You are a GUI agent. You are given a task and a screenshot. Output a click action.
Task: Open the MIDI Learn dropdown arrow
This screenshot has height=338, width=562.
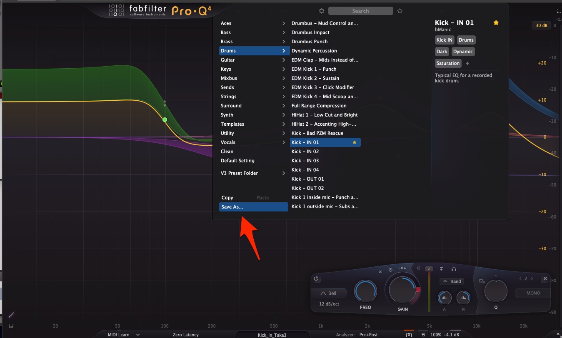138,335
